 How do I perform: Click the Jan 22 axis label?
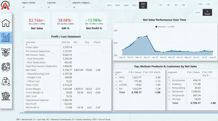coord(155,57)
